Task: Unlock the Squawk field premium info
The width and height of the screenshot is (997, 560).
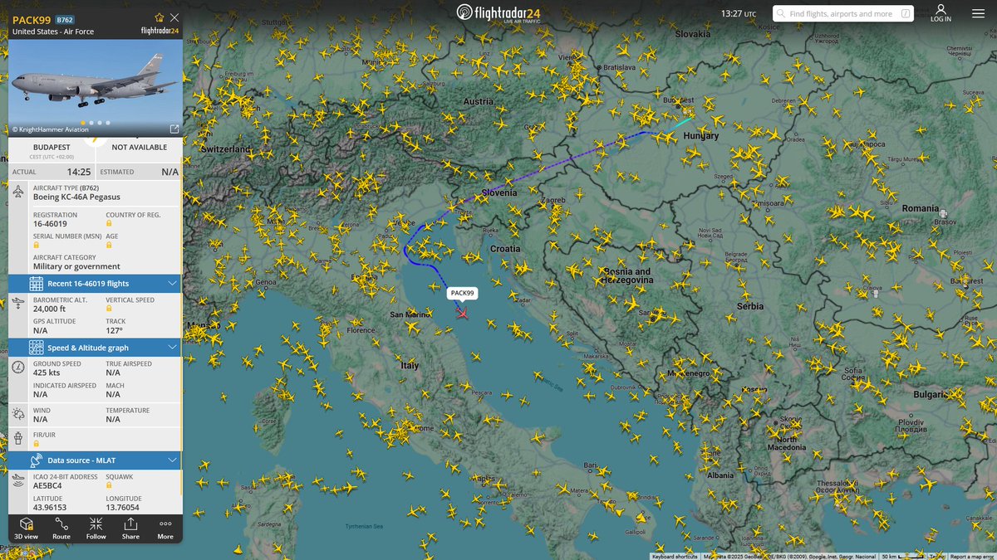Action: (109, 487)
